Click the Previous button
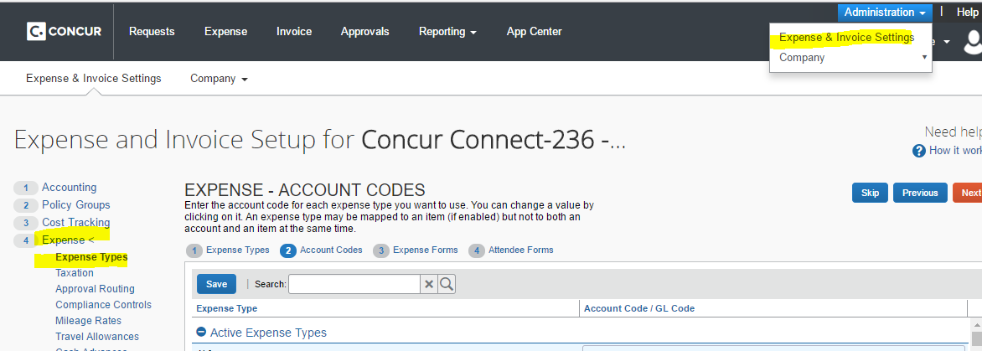Screen dimensions: 982x351 [x=920, y=193]
